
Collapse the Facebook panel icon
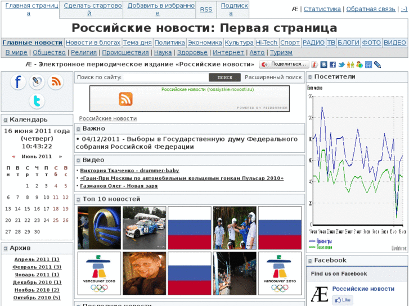pyautogui.click(x=310, y=261)
